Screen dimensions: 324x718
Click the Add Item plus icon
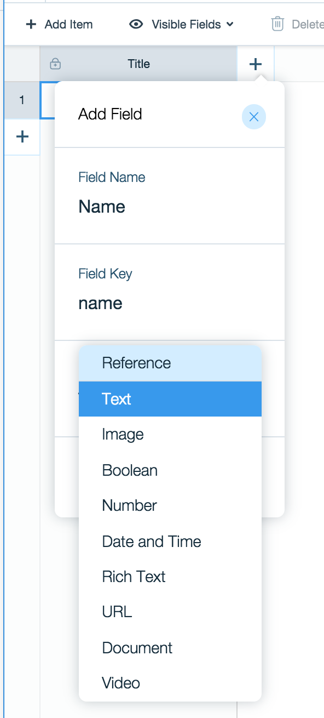tap(31, 24)
